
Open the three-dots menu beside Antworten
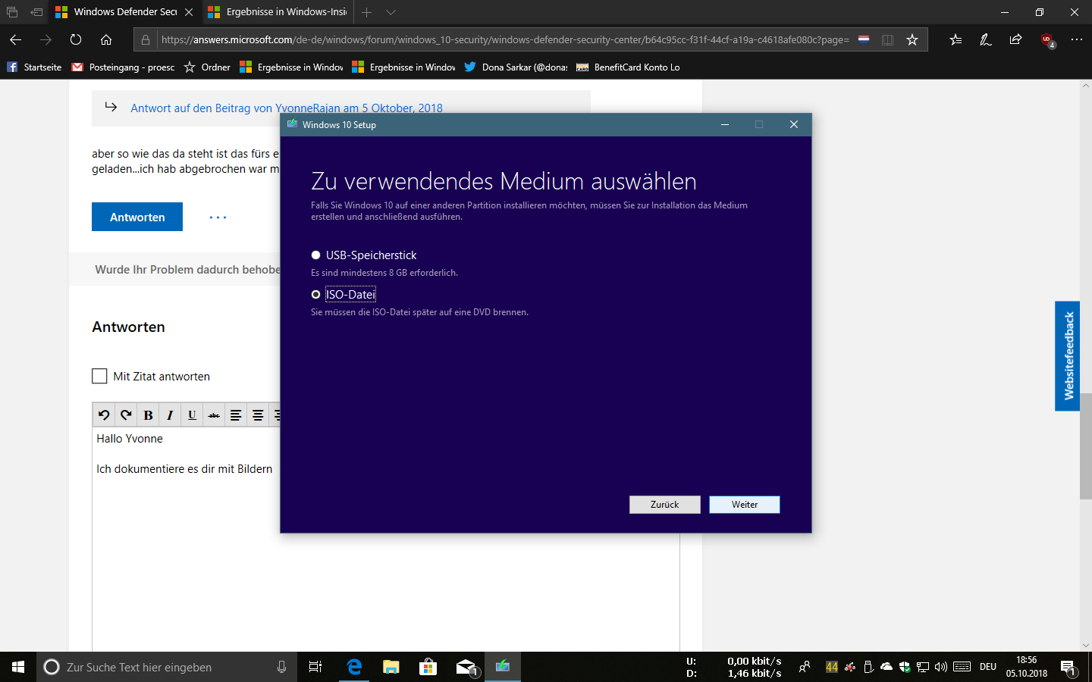(x=218, y=217)
